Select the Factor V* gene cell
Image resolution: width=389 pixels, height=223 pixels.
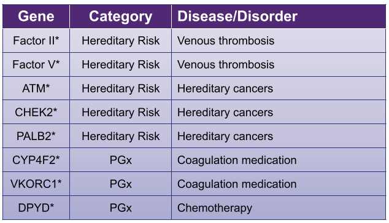[36, 65]
